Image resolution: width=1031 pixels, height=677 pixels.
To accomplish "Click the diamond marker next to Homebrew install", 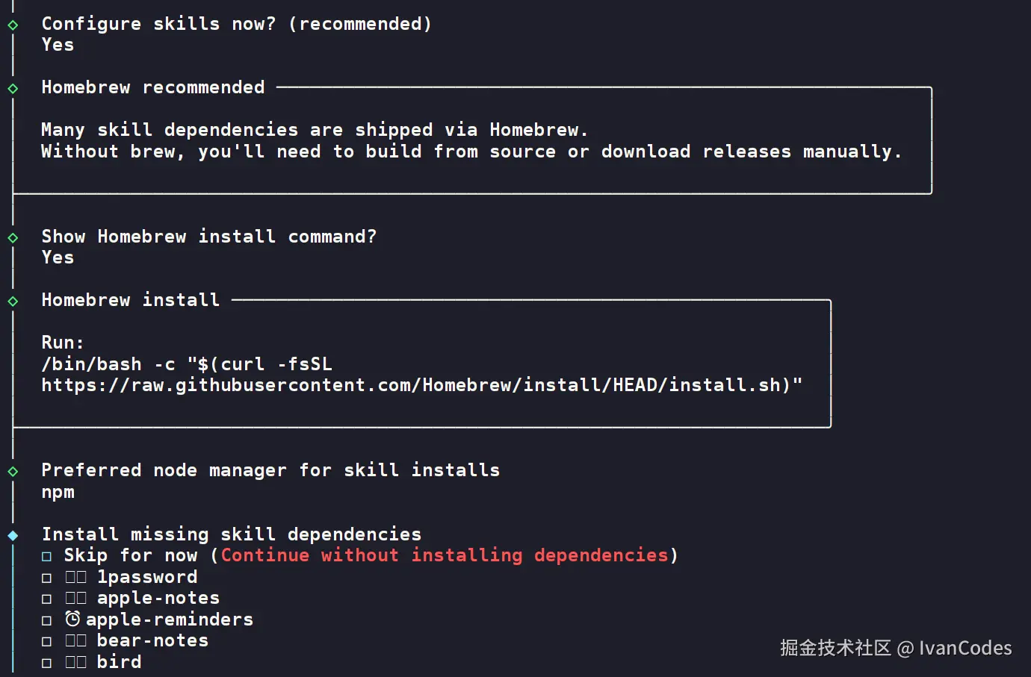I will click(13, 302).
